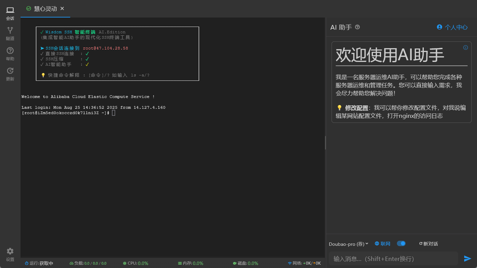The width and height of the screenshot is (477, 268).
Task: Click the 磁盘 0.0% value
Action: pos(253,263)
